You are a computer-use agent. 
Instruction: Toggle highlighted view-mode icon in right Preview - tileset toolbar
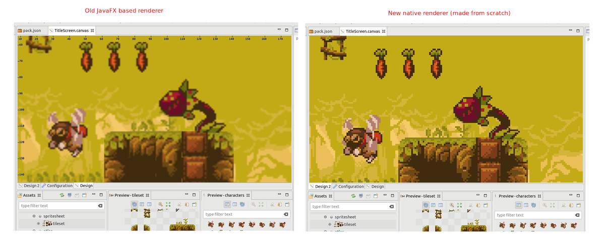pyautogui.click(x=426, y=205)
